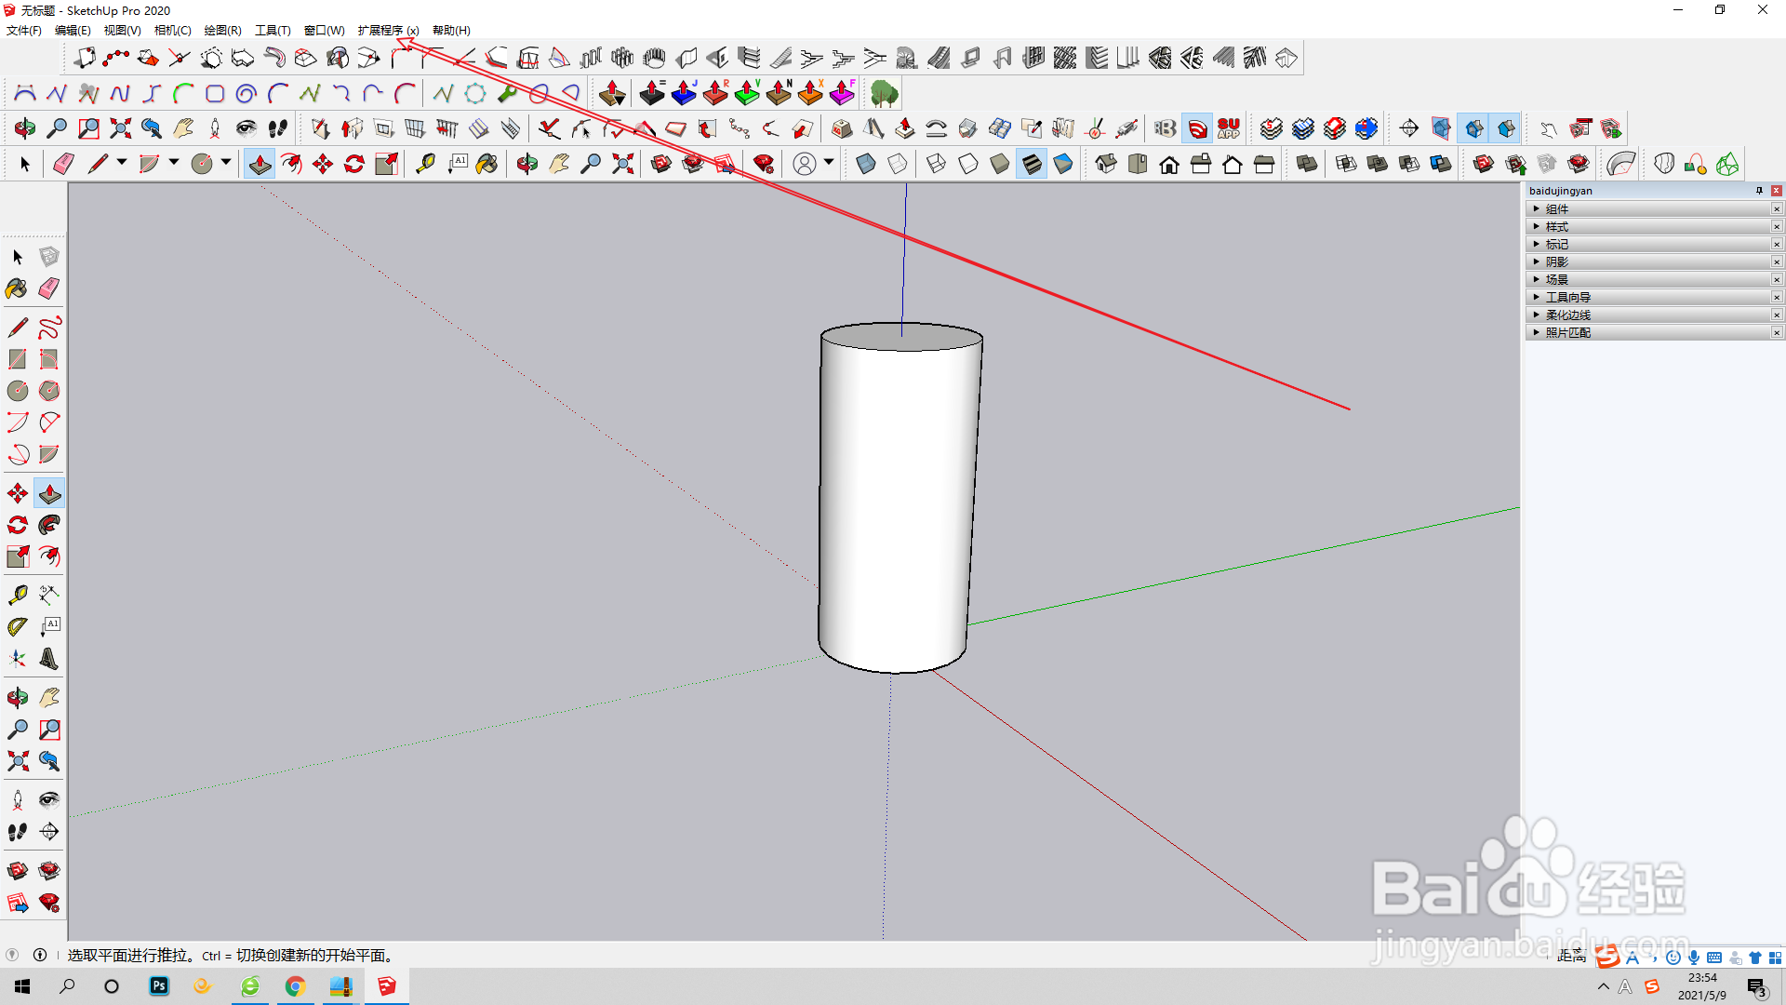1786x1005 pixels.
Task: Choose the Follow Me tool
Action: pyautogui.click(x=49, y=525)
